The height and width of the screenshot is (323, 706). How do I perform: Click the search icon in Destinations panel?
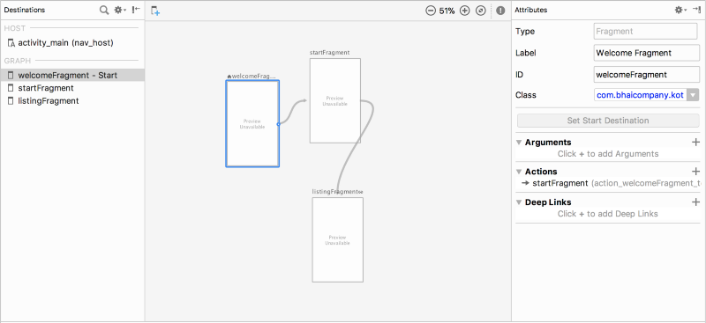pos(104,10)
